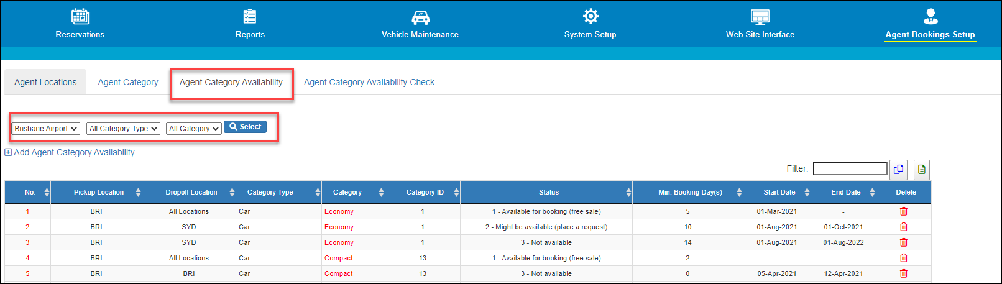Open the System Setup gear icon
This screenshot has height=284, width=1002.
tap(590, 16)
